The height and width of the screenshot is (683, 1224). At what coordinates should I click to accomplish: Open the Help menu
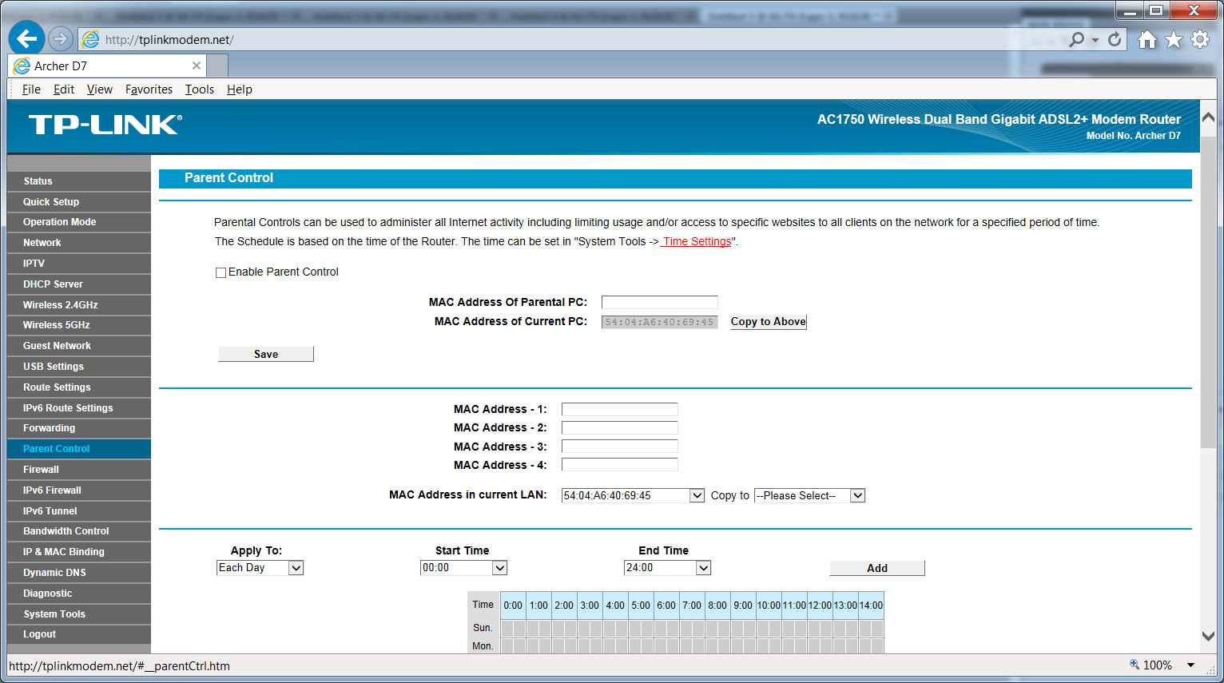coord(240,89)
